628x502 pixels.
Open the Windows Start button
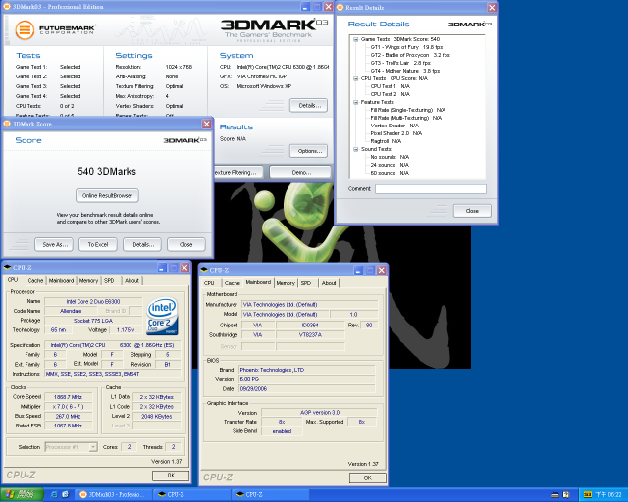(x=22, y=495)
